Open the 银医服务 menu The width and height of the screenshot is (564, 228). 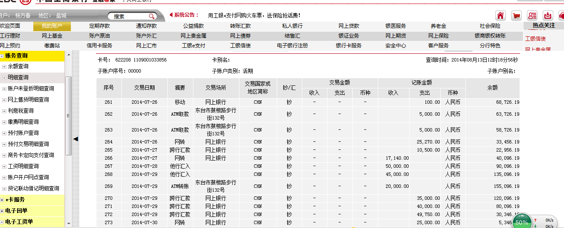pos(395,26)
